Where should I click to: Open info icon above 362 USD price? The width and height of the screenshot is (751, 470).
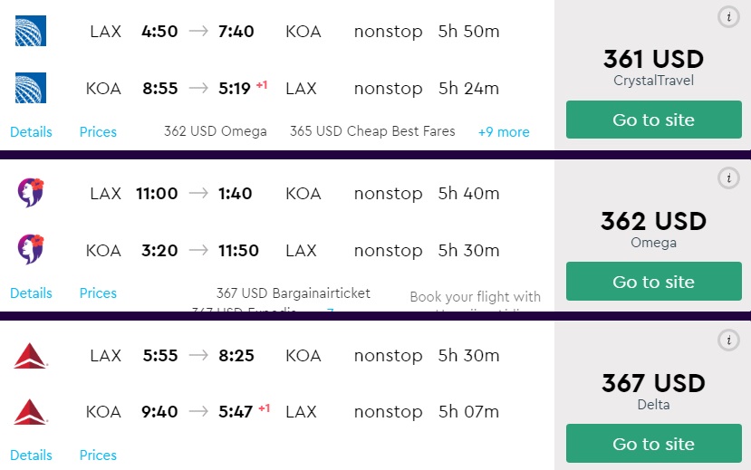[728, 178]
